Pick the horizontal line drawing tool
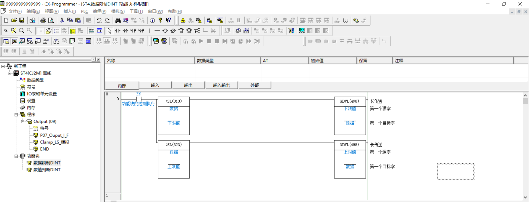Viewport: 529px width, 202px height. tap(157, 31)
